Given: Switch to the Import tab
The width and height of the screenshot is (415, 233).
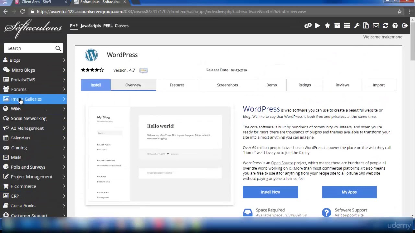Looking at the screenshot, I should click(379, 85).
